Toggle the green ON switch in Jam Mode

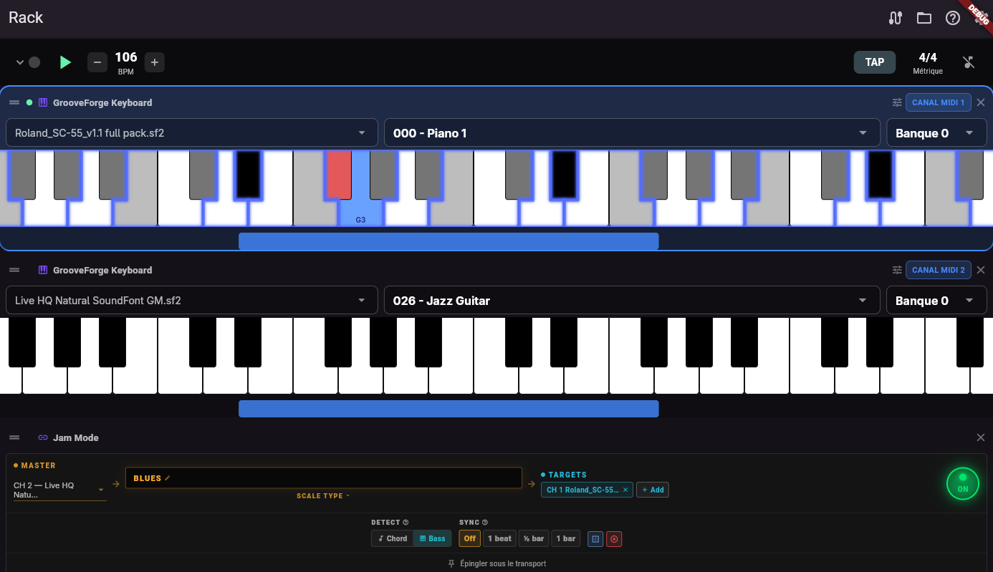(962, 483)
